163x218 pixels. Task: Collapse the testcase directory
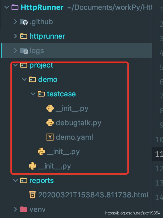pyautogui.click(x=33, y=94)
